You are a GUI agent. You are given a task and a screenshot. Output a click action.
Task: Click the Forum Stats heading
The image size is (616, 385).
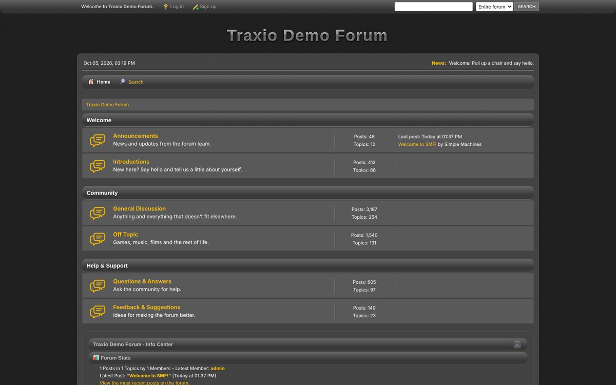[x=115, y=358]
